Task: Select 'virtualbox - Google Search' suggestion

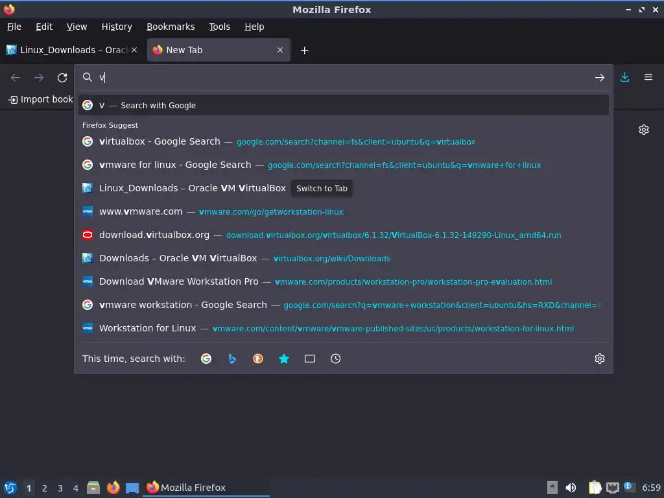Action: pyautogui.click(x=344, y=141)
